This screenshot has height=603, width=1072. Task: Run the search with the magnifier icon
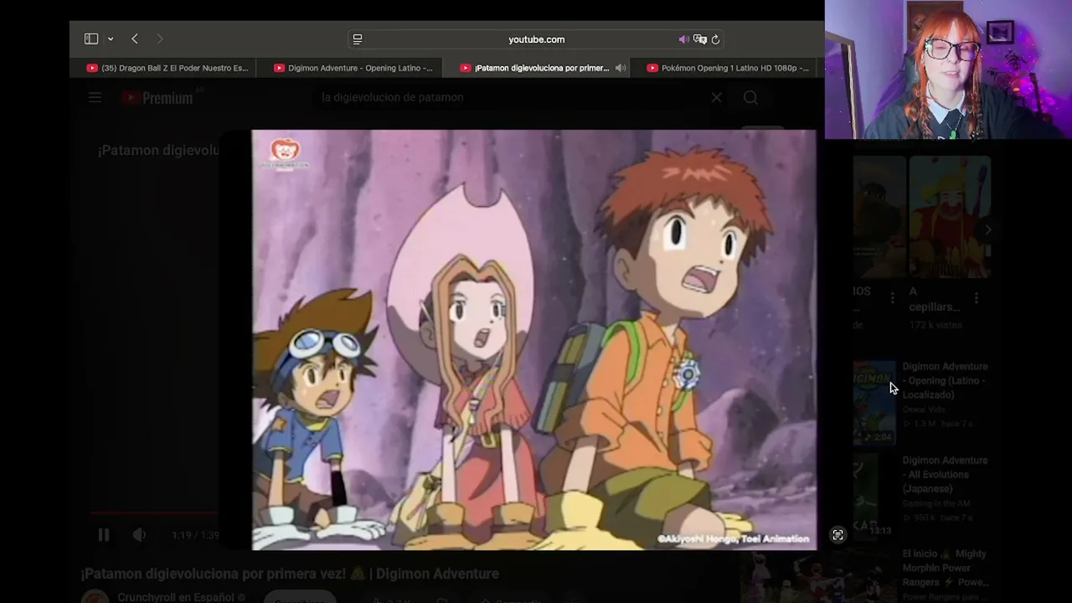click(750, 98)
